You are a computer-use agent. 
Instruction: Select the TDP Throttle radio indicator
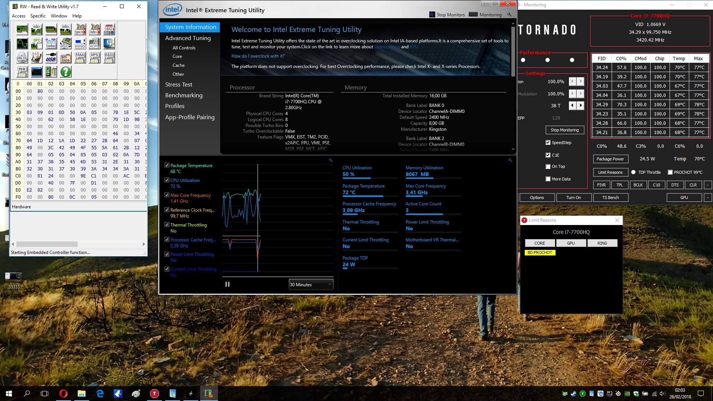click(x=633, y=172)
